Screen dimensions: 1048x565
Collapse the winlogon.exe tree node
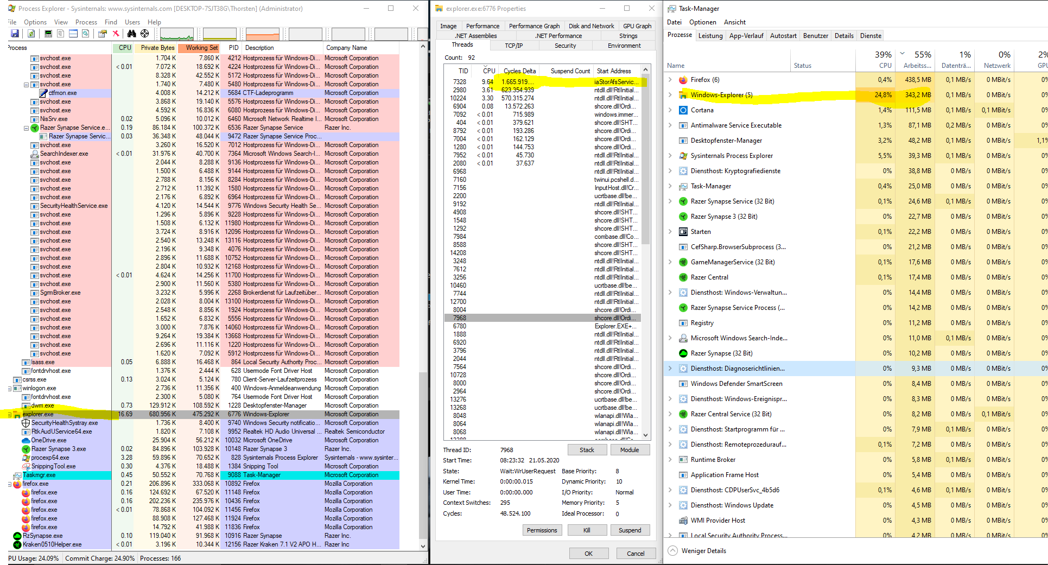click(x=10, y=389)
